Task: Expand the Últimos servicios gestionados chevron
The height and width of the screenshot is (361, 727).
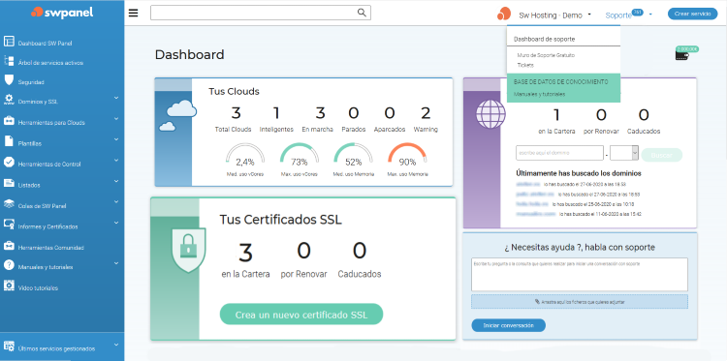Action: [x=116, y=345]
